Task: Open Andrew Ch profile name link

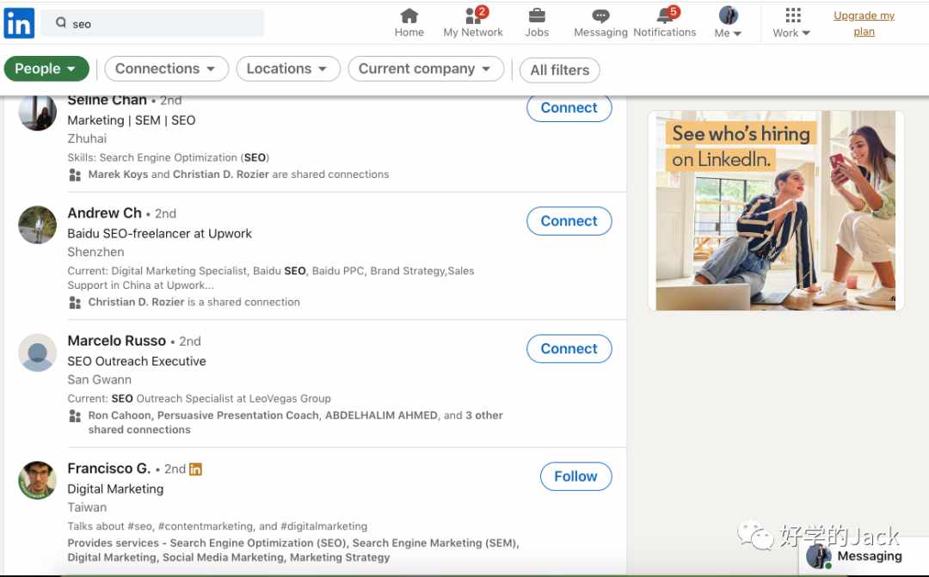Action: pos(104,213)
